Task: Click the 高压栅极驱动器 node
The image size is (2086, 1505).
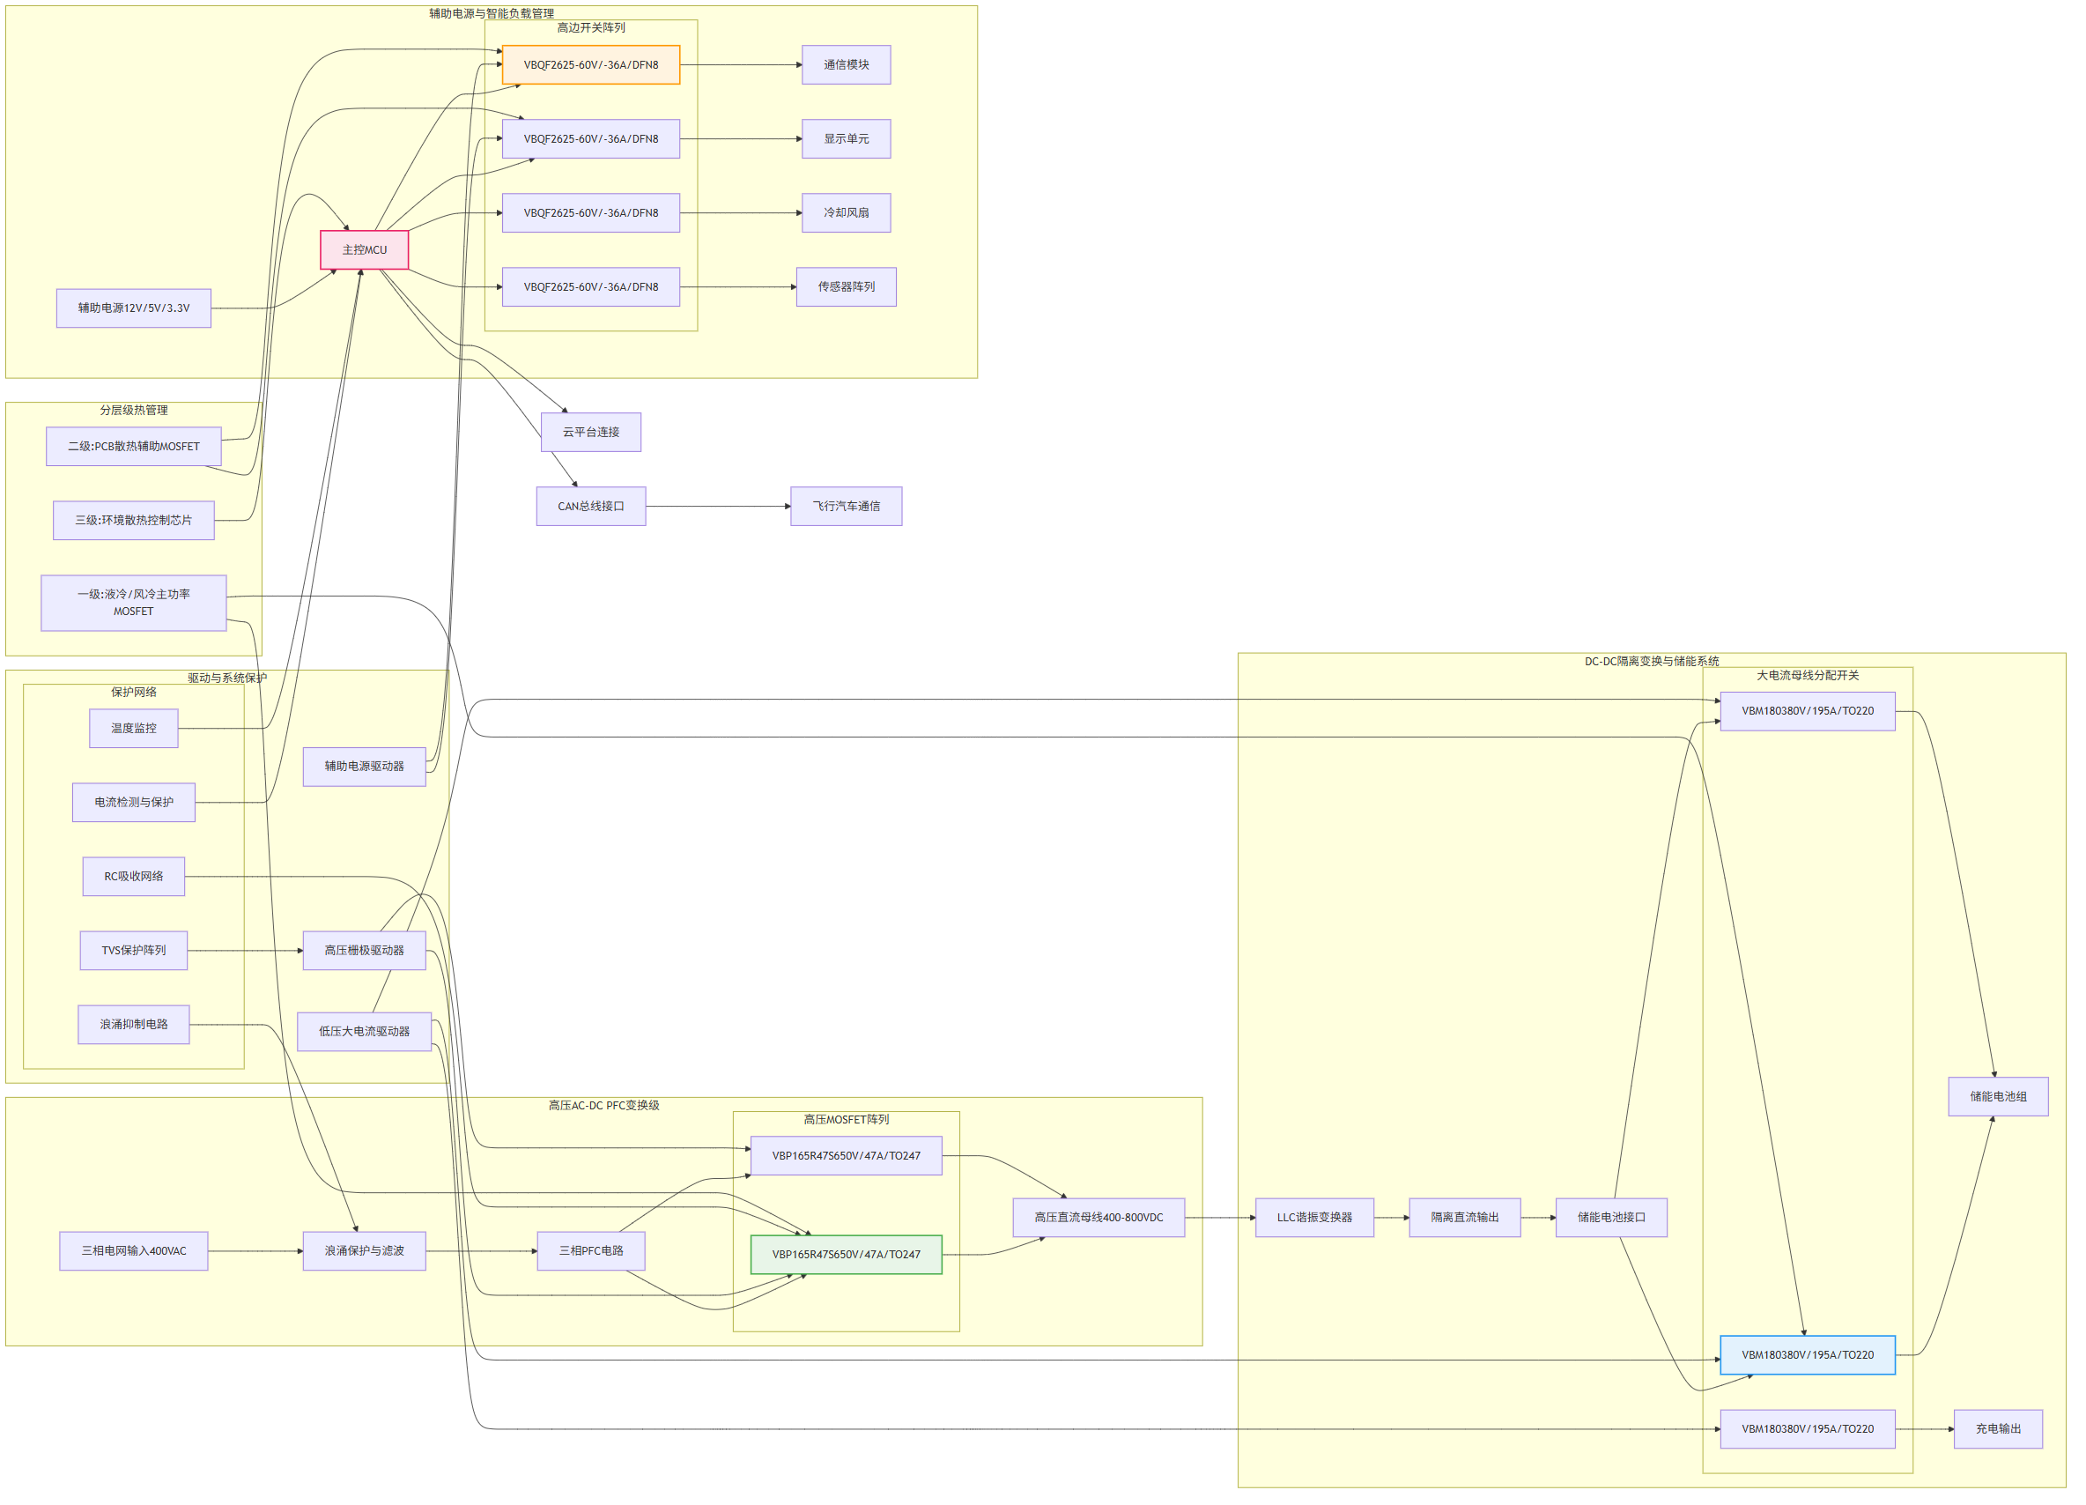Action: pos(364,952)
